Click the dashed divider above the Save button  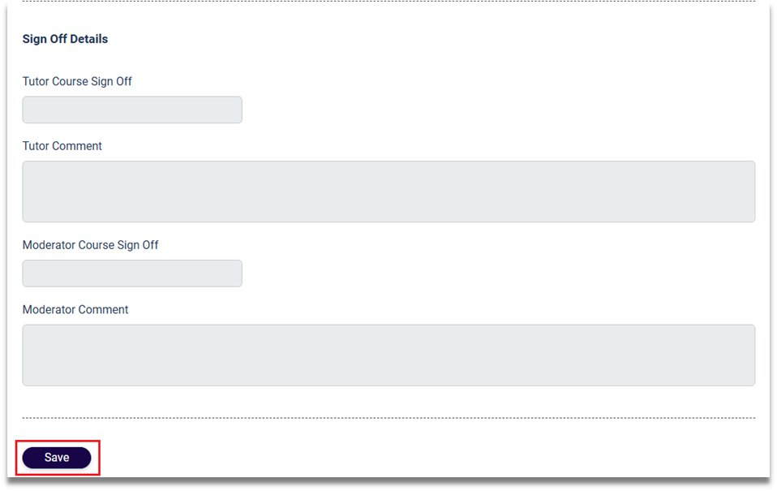(x=388, y=418)
